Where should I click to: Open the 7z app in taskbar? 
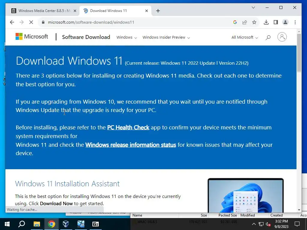pos(96,224)
